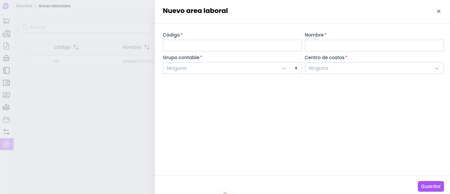450x194 pixels.
Task: Close the Nuevo area laboral panel
Action: (x=438, y=11)
